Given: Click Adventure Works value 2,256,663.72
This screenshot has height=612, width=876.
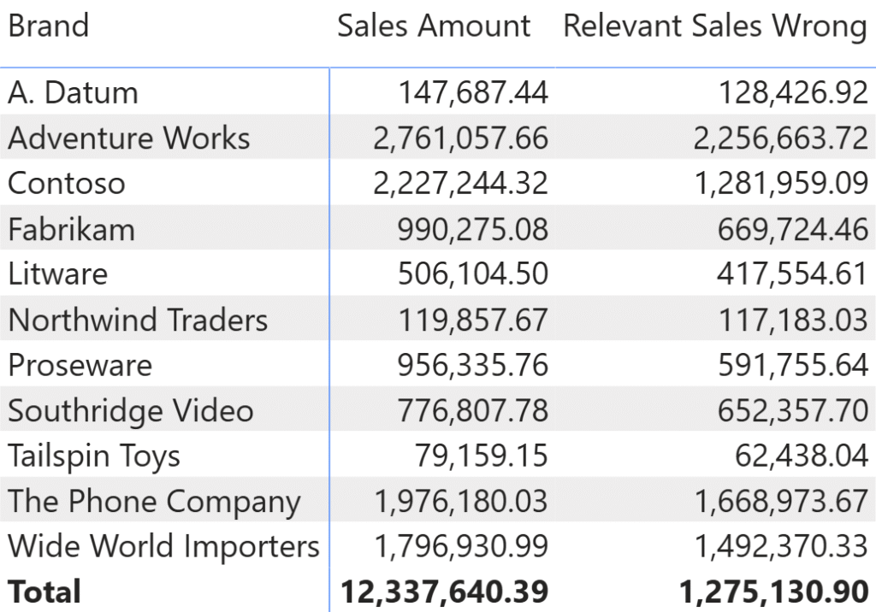Looking at the screenshot, I should tap(780, 138).
